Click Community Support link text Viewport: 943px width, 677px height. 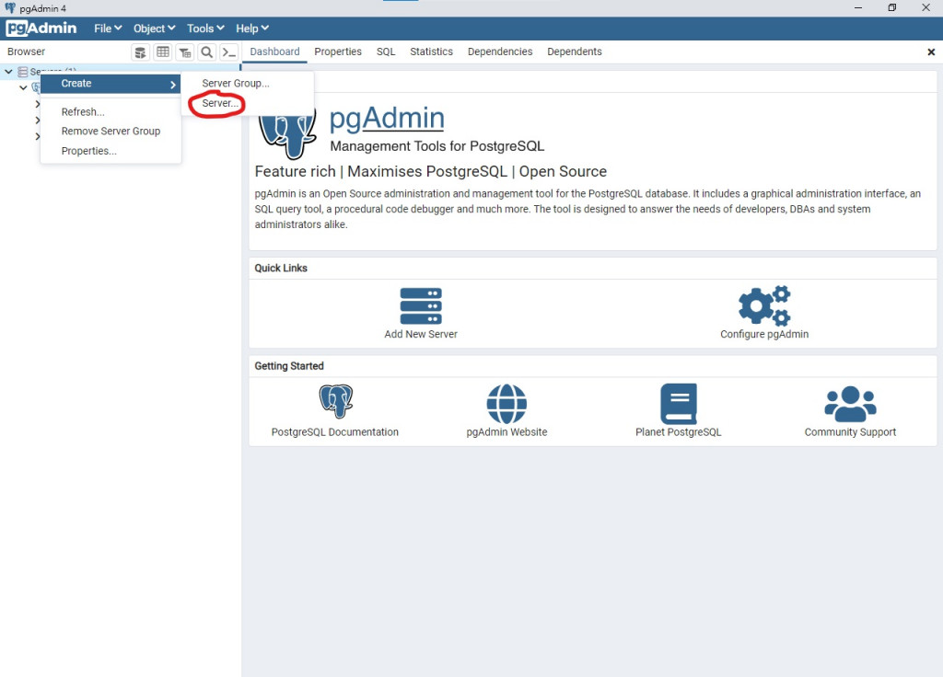click(850, 432)
